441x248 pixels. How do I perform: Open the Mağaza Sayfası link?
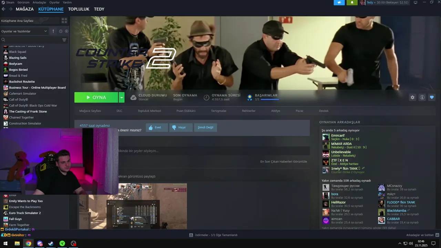90,111
